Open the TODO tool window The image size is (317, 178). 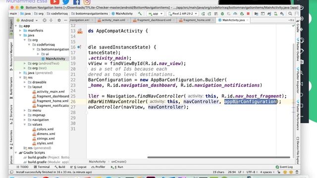point(22,167)
